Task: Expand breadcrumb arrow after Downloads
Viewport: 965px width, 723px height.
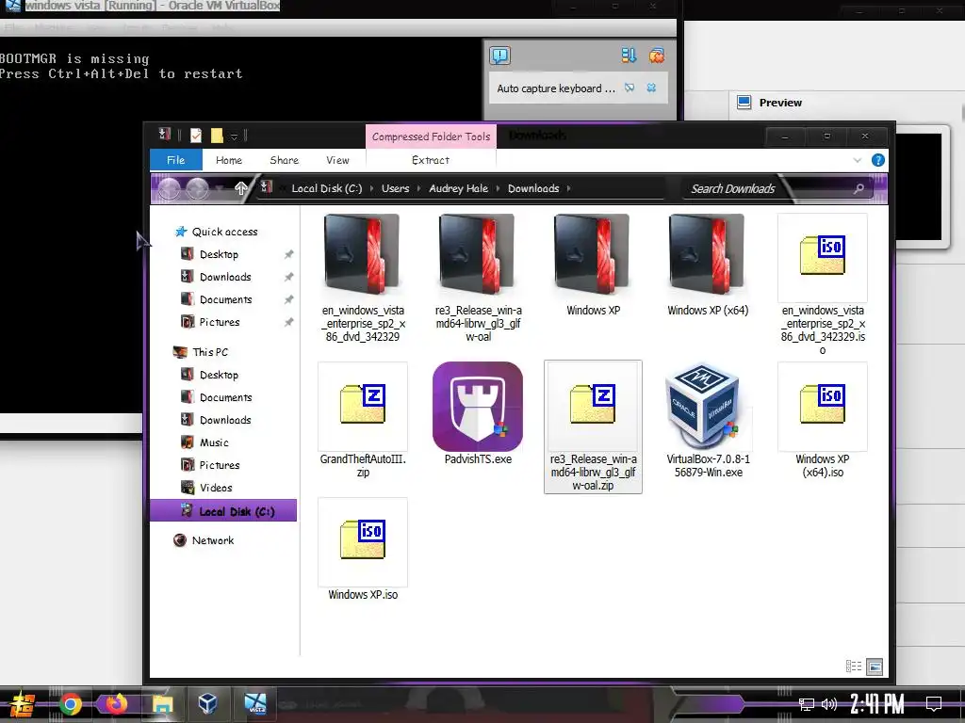Action: pyautogui.click(x=568, y=188)
